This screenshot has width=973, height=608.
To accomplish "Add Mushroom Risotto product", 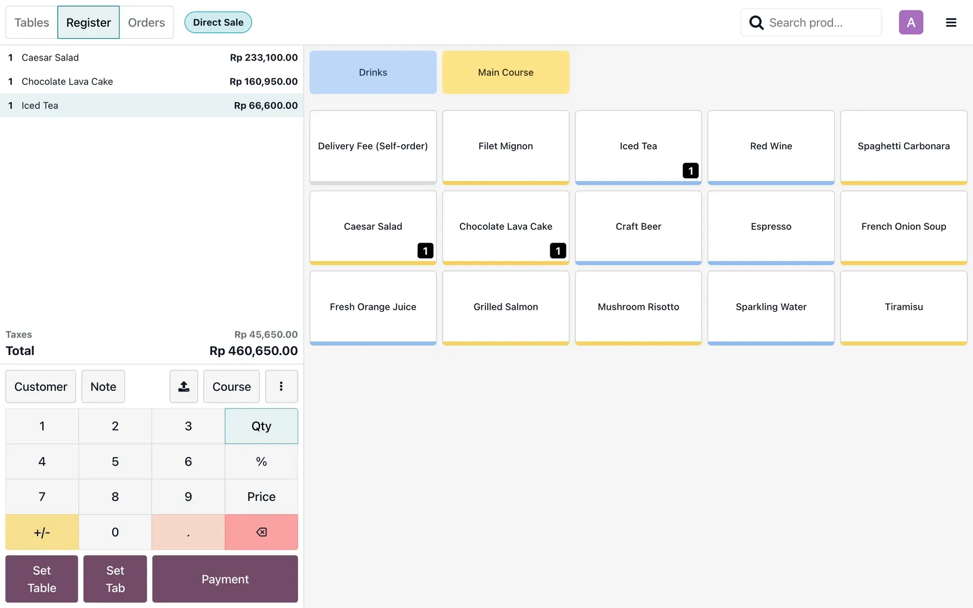I will click(639, 308).
